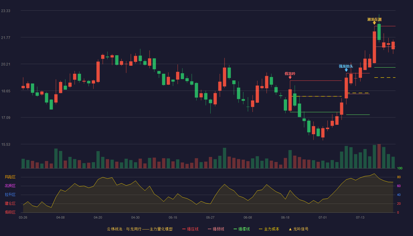This screenshot has width=413, height=236.
Task: Click the 21.77 price axis label
Action: tap(6, 38)
